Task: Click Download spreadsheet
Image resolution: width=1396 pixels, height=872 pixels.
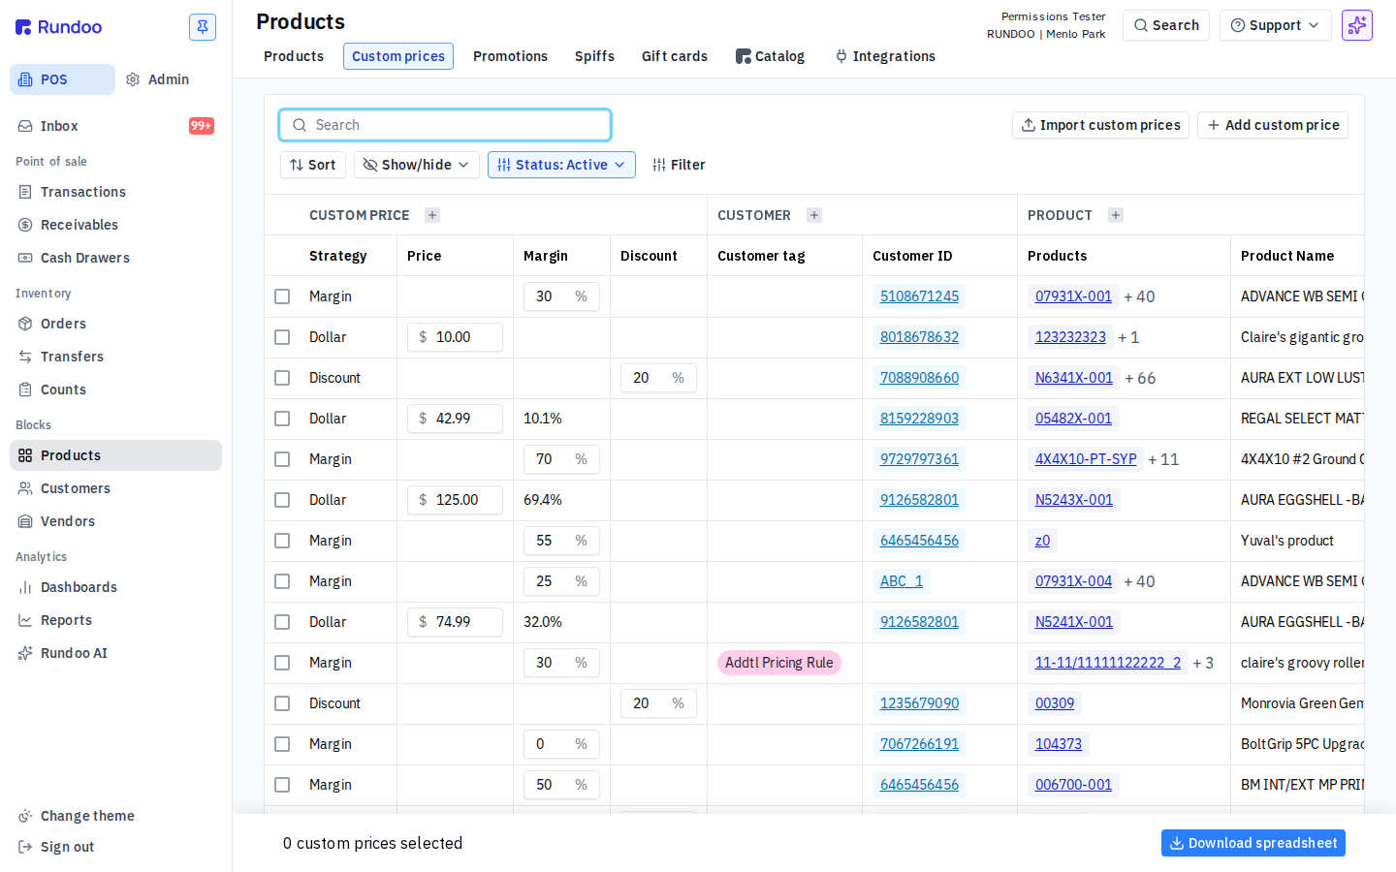Action: (x=1253, y=843)
